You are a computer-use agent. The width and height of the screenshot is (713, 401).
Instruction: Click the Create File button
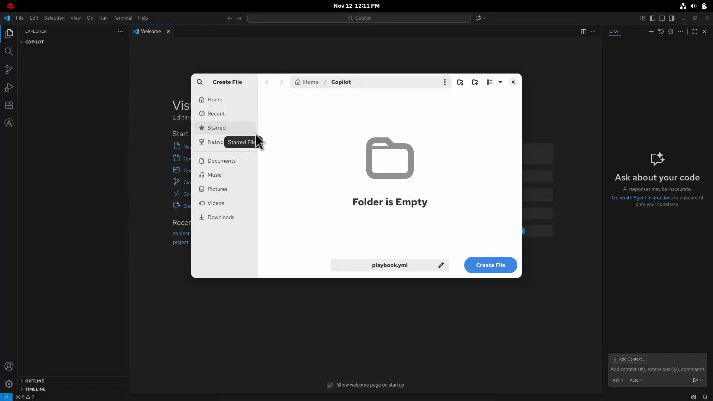point(490,265)
